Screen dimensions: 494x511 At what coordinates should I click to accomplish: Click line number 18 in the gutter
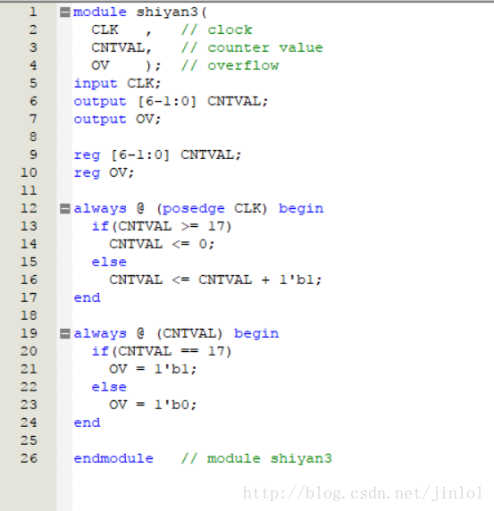click(29, 315)
